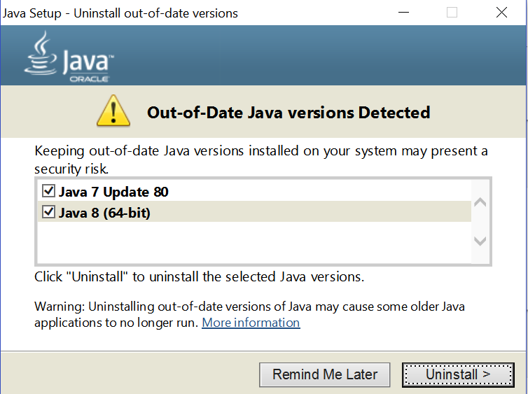This screenshot has height=394, width=528.
Task: Select the Java 8 (64-bit) list row label
Action: pos(104,213)
